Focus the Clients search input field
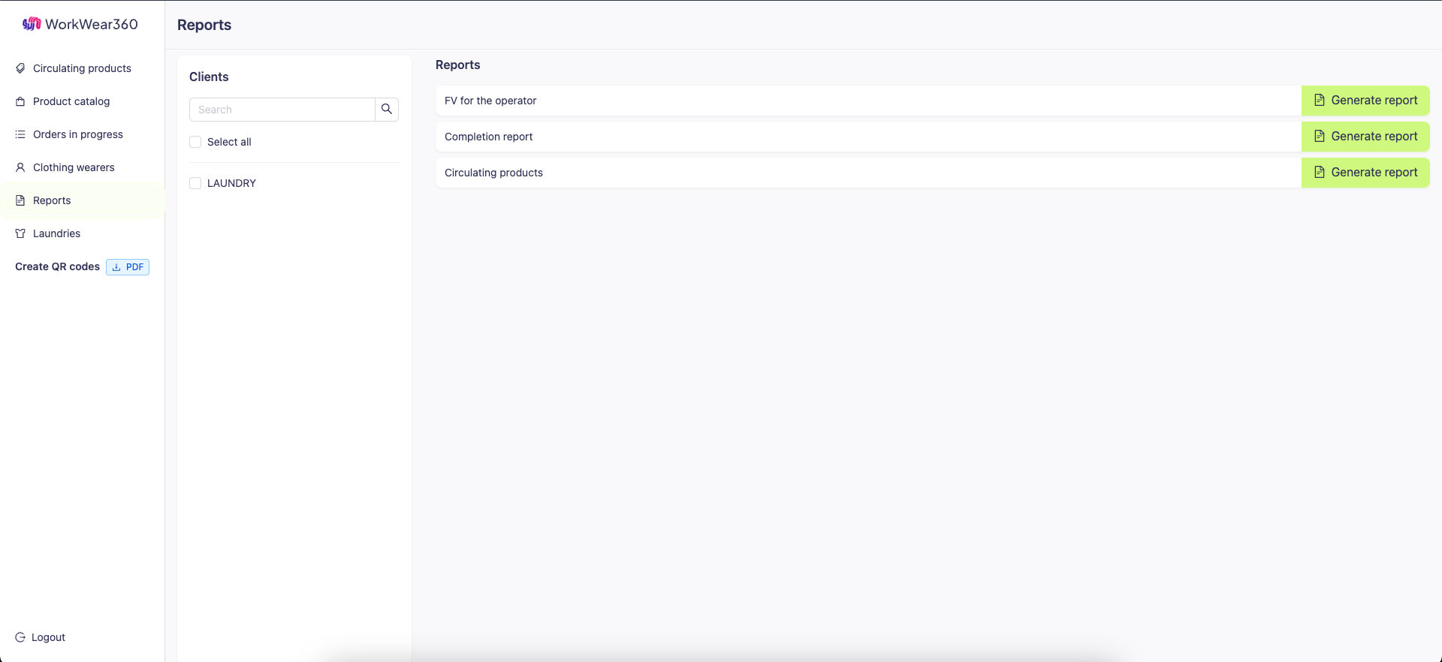1442x662 pixels. click(x=282, y=110)
